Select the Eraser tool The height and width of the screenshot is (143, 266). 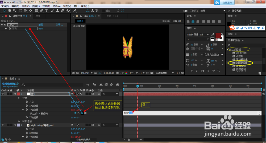tap(63, 11)
